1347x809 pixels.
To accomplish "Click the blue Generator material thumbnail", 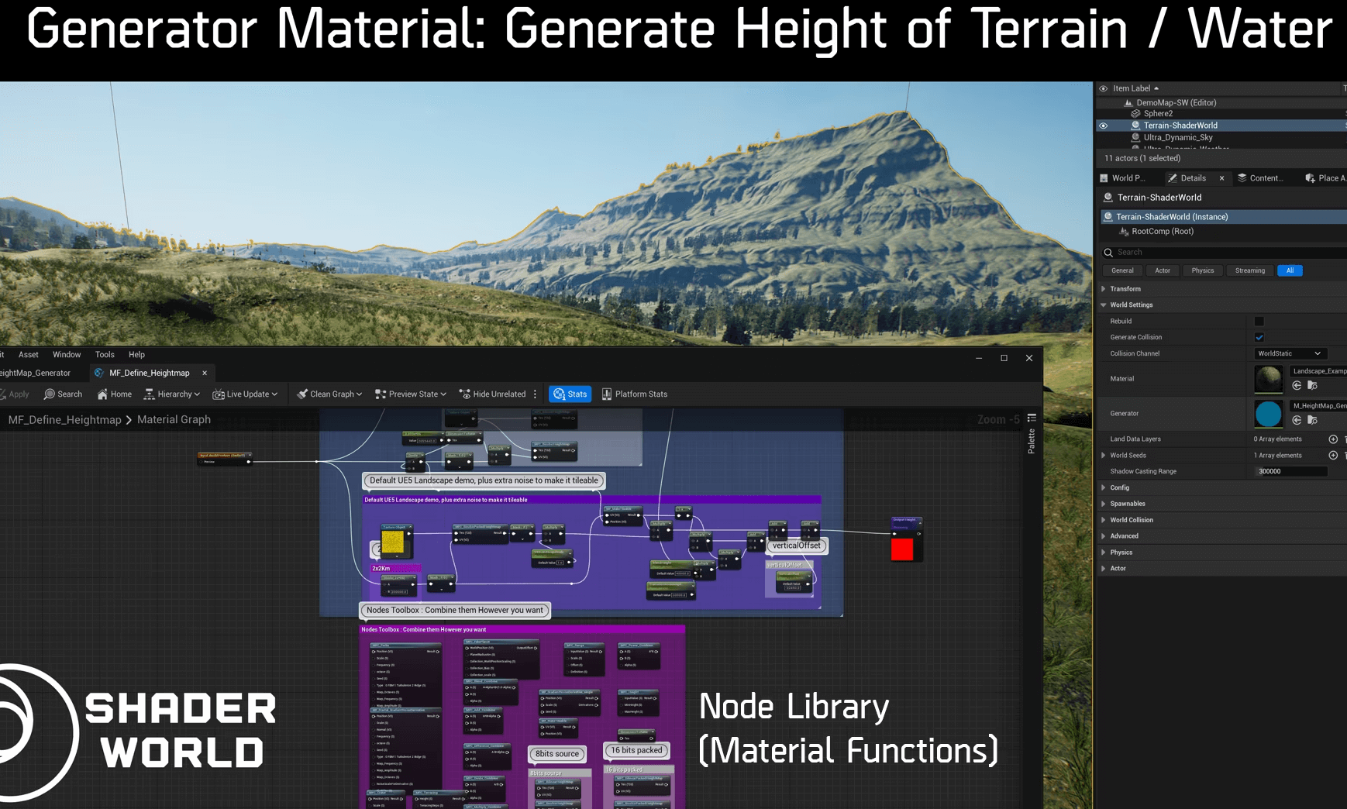I will tap(1269, 414).
